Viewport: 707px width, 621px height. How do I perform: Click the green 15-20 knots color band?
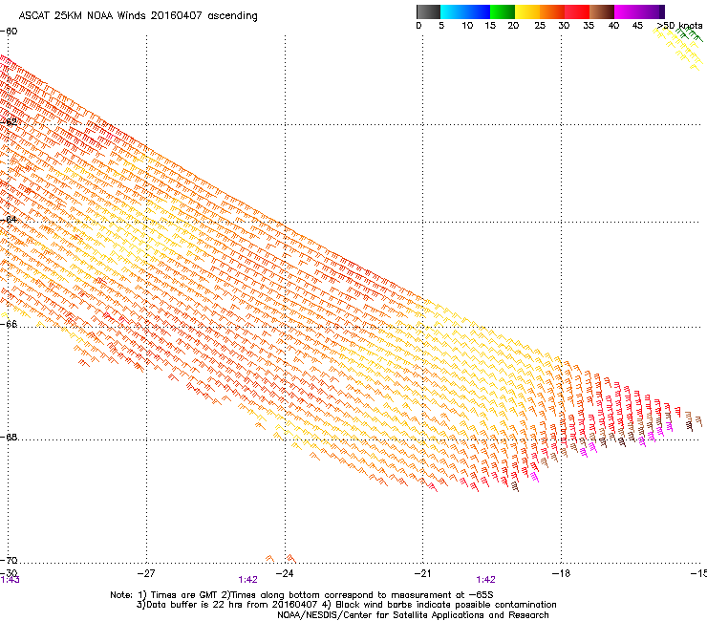tap(503, 11)
